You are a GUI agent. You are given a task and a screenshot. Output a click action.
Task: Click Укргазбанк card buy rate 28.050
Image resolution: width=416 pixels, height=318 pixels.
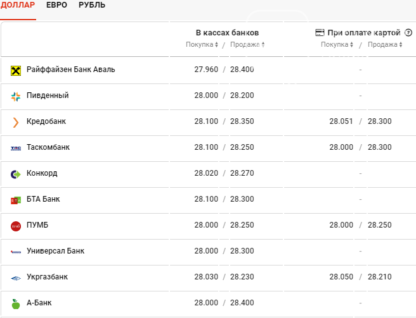(x=341, y=277)
